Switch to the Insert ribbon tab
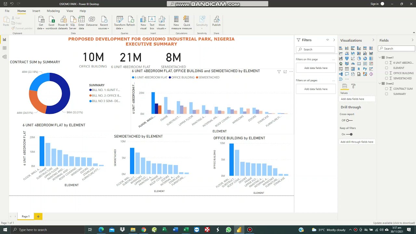Viewport: 416px width, 234px height. pyautogui.click(x=36, y=11)
